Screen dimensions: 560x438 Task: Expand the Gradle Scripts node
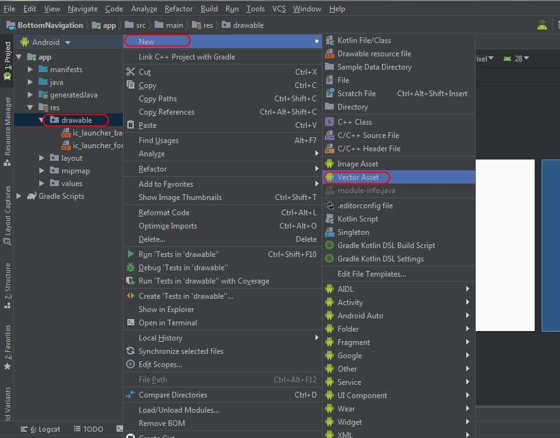tap(18, 196)
